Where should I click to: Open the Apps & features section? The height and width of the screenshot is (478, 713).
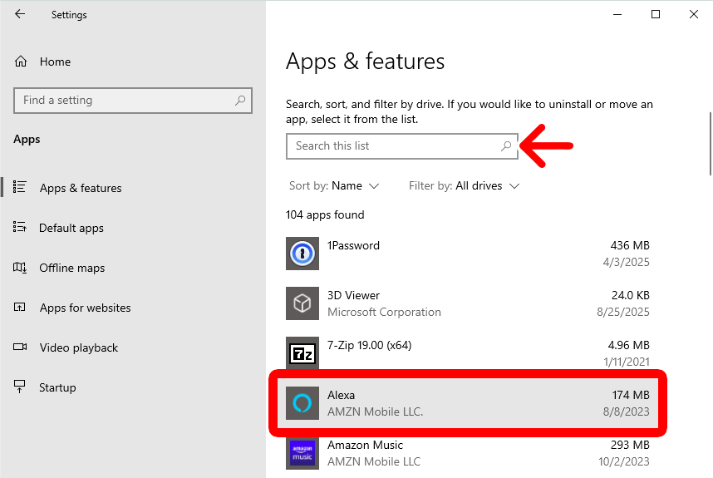pos(80,188)
